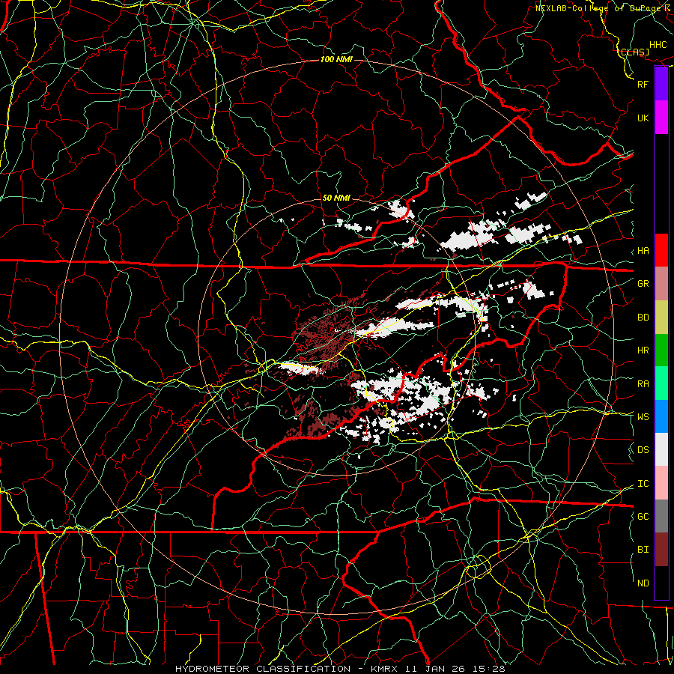Select the light pink IC legend swatch
This screenshot has height=674, width=674.
point(661,483)
